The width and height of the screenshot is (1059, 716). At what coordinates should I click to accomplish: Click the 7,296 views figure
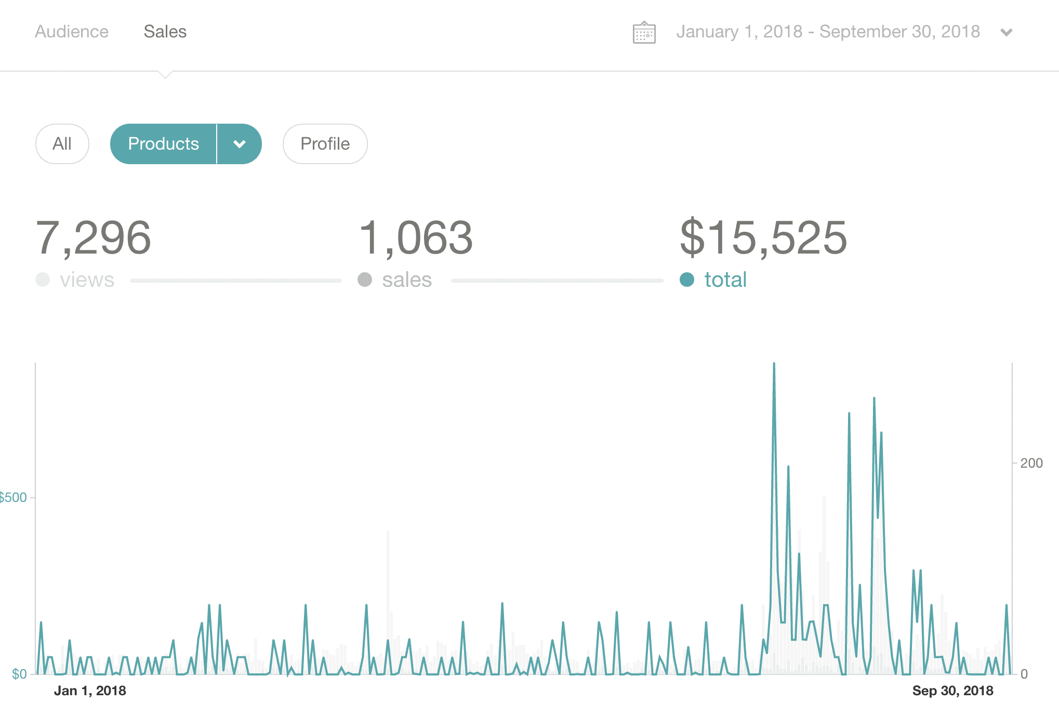click(x=94, y=237)
